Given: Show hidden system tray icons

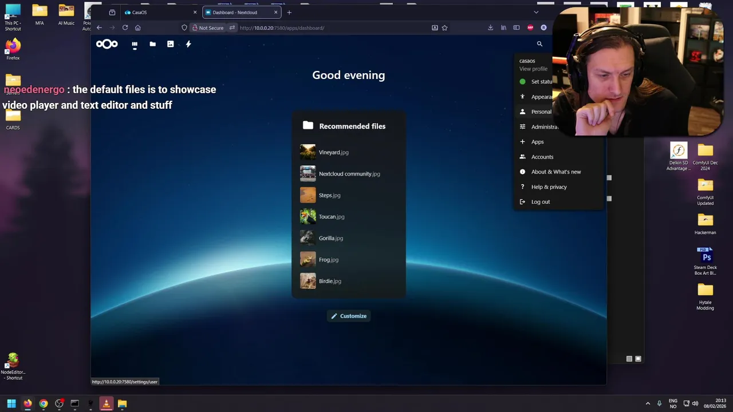Looking at the screenshot, I should (648, 403).
